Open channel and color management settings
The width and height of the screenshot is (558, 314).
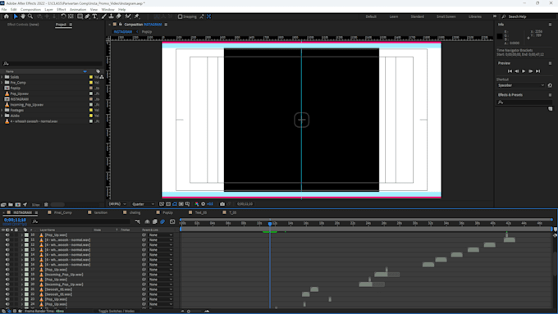coord(196,204)
